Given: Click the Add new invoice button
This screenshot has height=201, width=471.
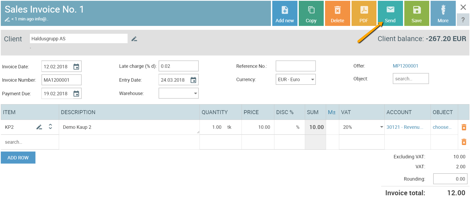Looking at the screenshot, I should click(x=285, y=13).
